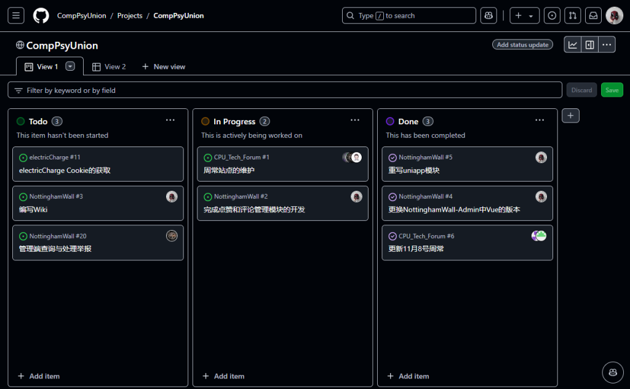This screenshot has width=630, height=389.
Task: Click the GitHub logo home icon
Action: click(x=41, y=15)
